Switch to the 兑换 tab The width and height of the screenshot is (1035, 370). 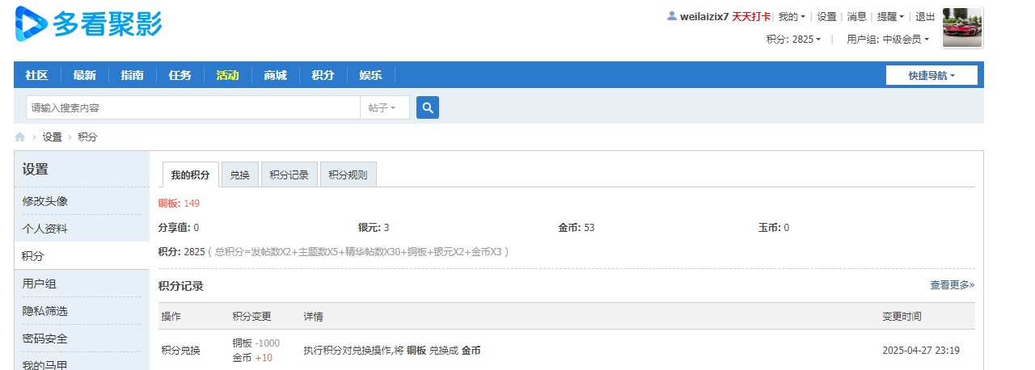pyautogui.click(x=239, y=175)
